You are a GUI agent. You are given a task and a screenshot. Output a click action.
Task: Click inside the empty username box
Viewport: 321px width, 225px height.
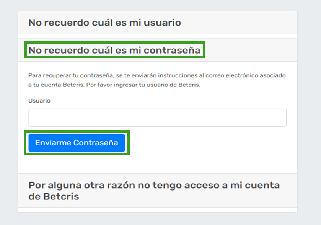tap(157, 117)
